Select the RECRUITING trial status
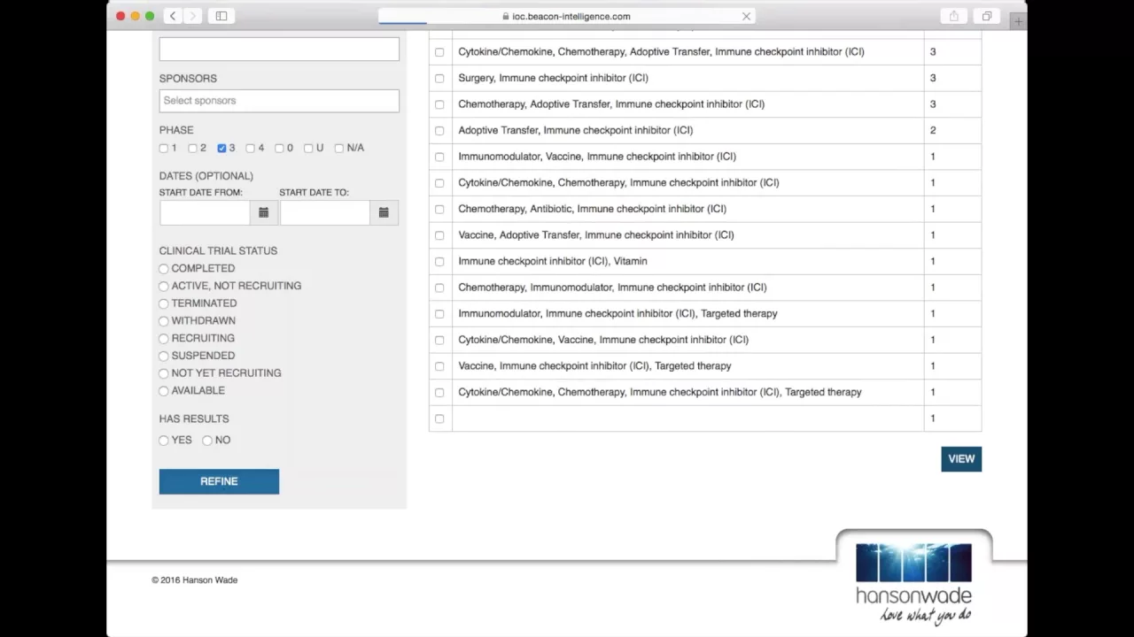Image resolution: width=1134 pixels, height=637 pixels. [164, 339]
